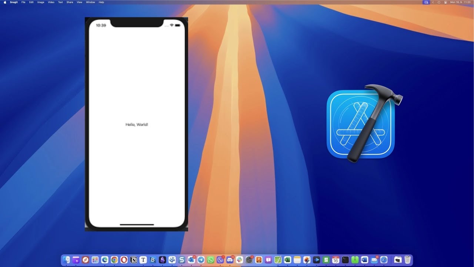Viewport: 474px width, 267px height.
Task: Click the highlighted screen recording menu bar icon
Action: click(x=426, y=2)
